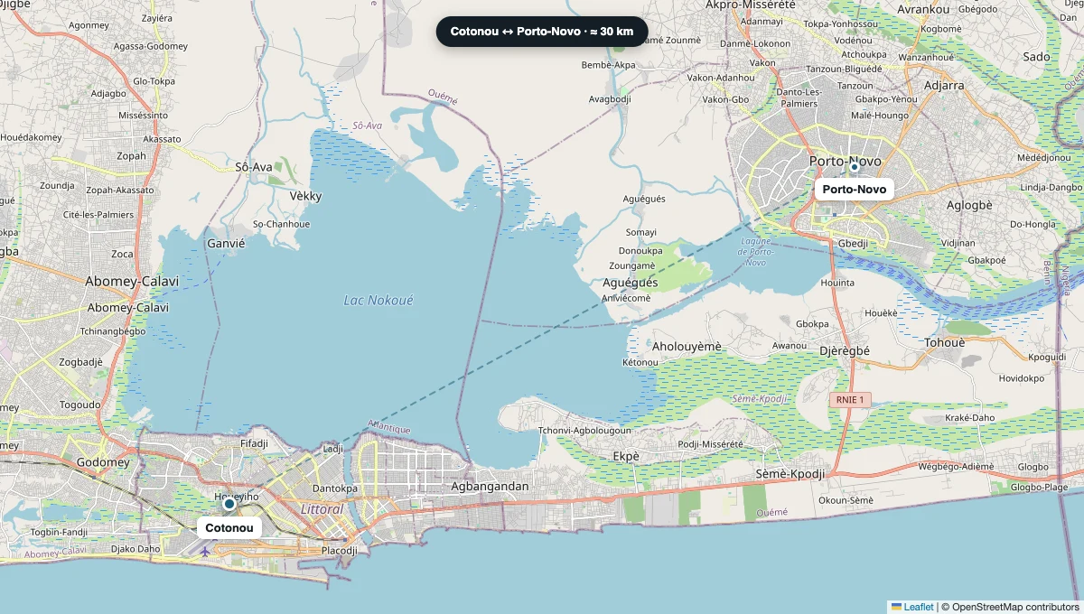Select the Fifadji neighbourhood label

tap(255, 444)
